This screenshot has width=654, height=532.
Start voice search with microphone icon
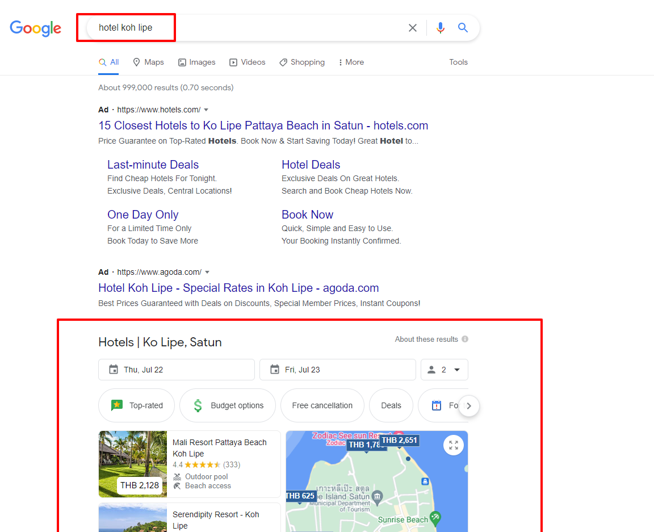pos(440,28)
